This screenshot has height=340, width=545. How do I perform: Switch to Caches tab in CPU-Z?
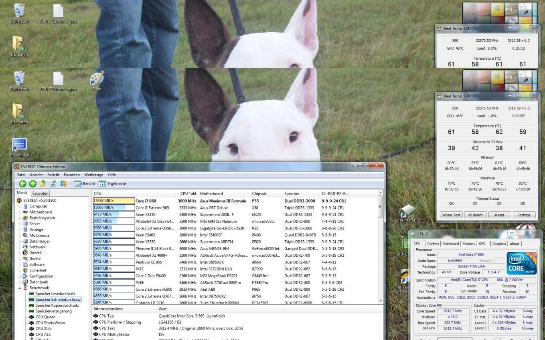(x=433, y=243)
